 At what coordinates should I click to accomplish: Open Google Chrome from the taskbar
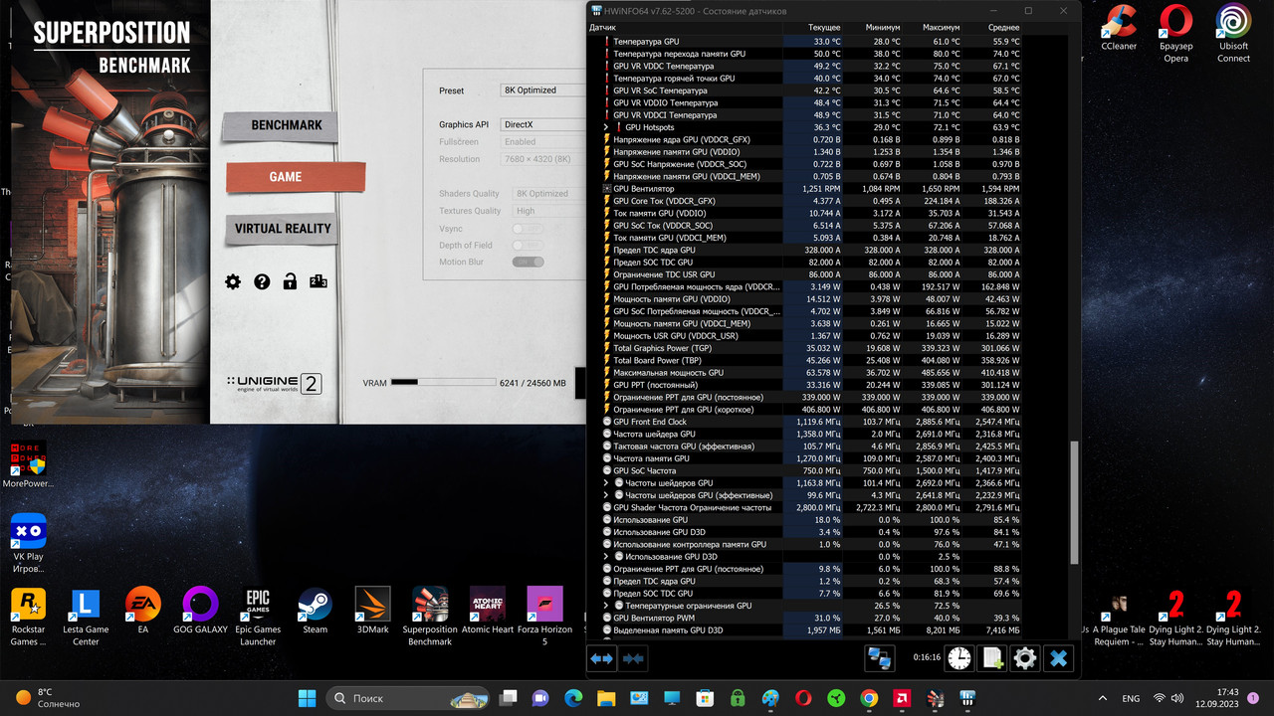pos(869,698)
